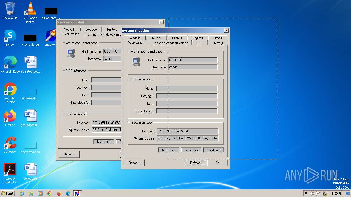Screen dimensions: 351x197
Task: Click System Up time field in front window
Action: coord(188,138)
